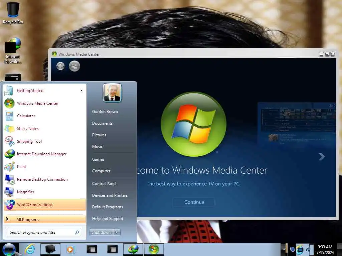Click the next chevron arrow in Media Center
Viewport: 342px width, 256px height.
click(322, 157)
